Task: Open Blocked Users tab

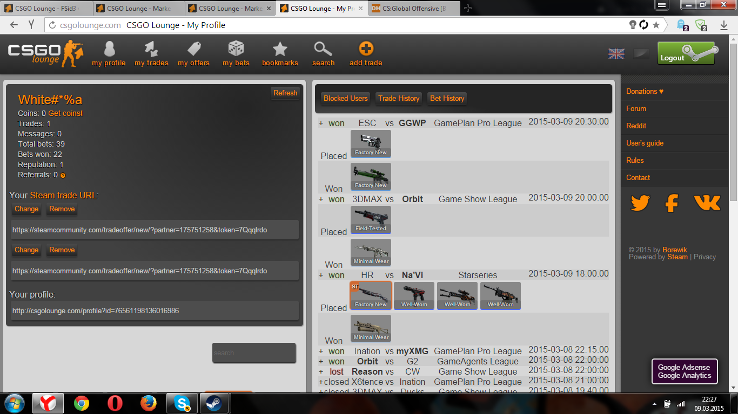Action: point(345,98)
